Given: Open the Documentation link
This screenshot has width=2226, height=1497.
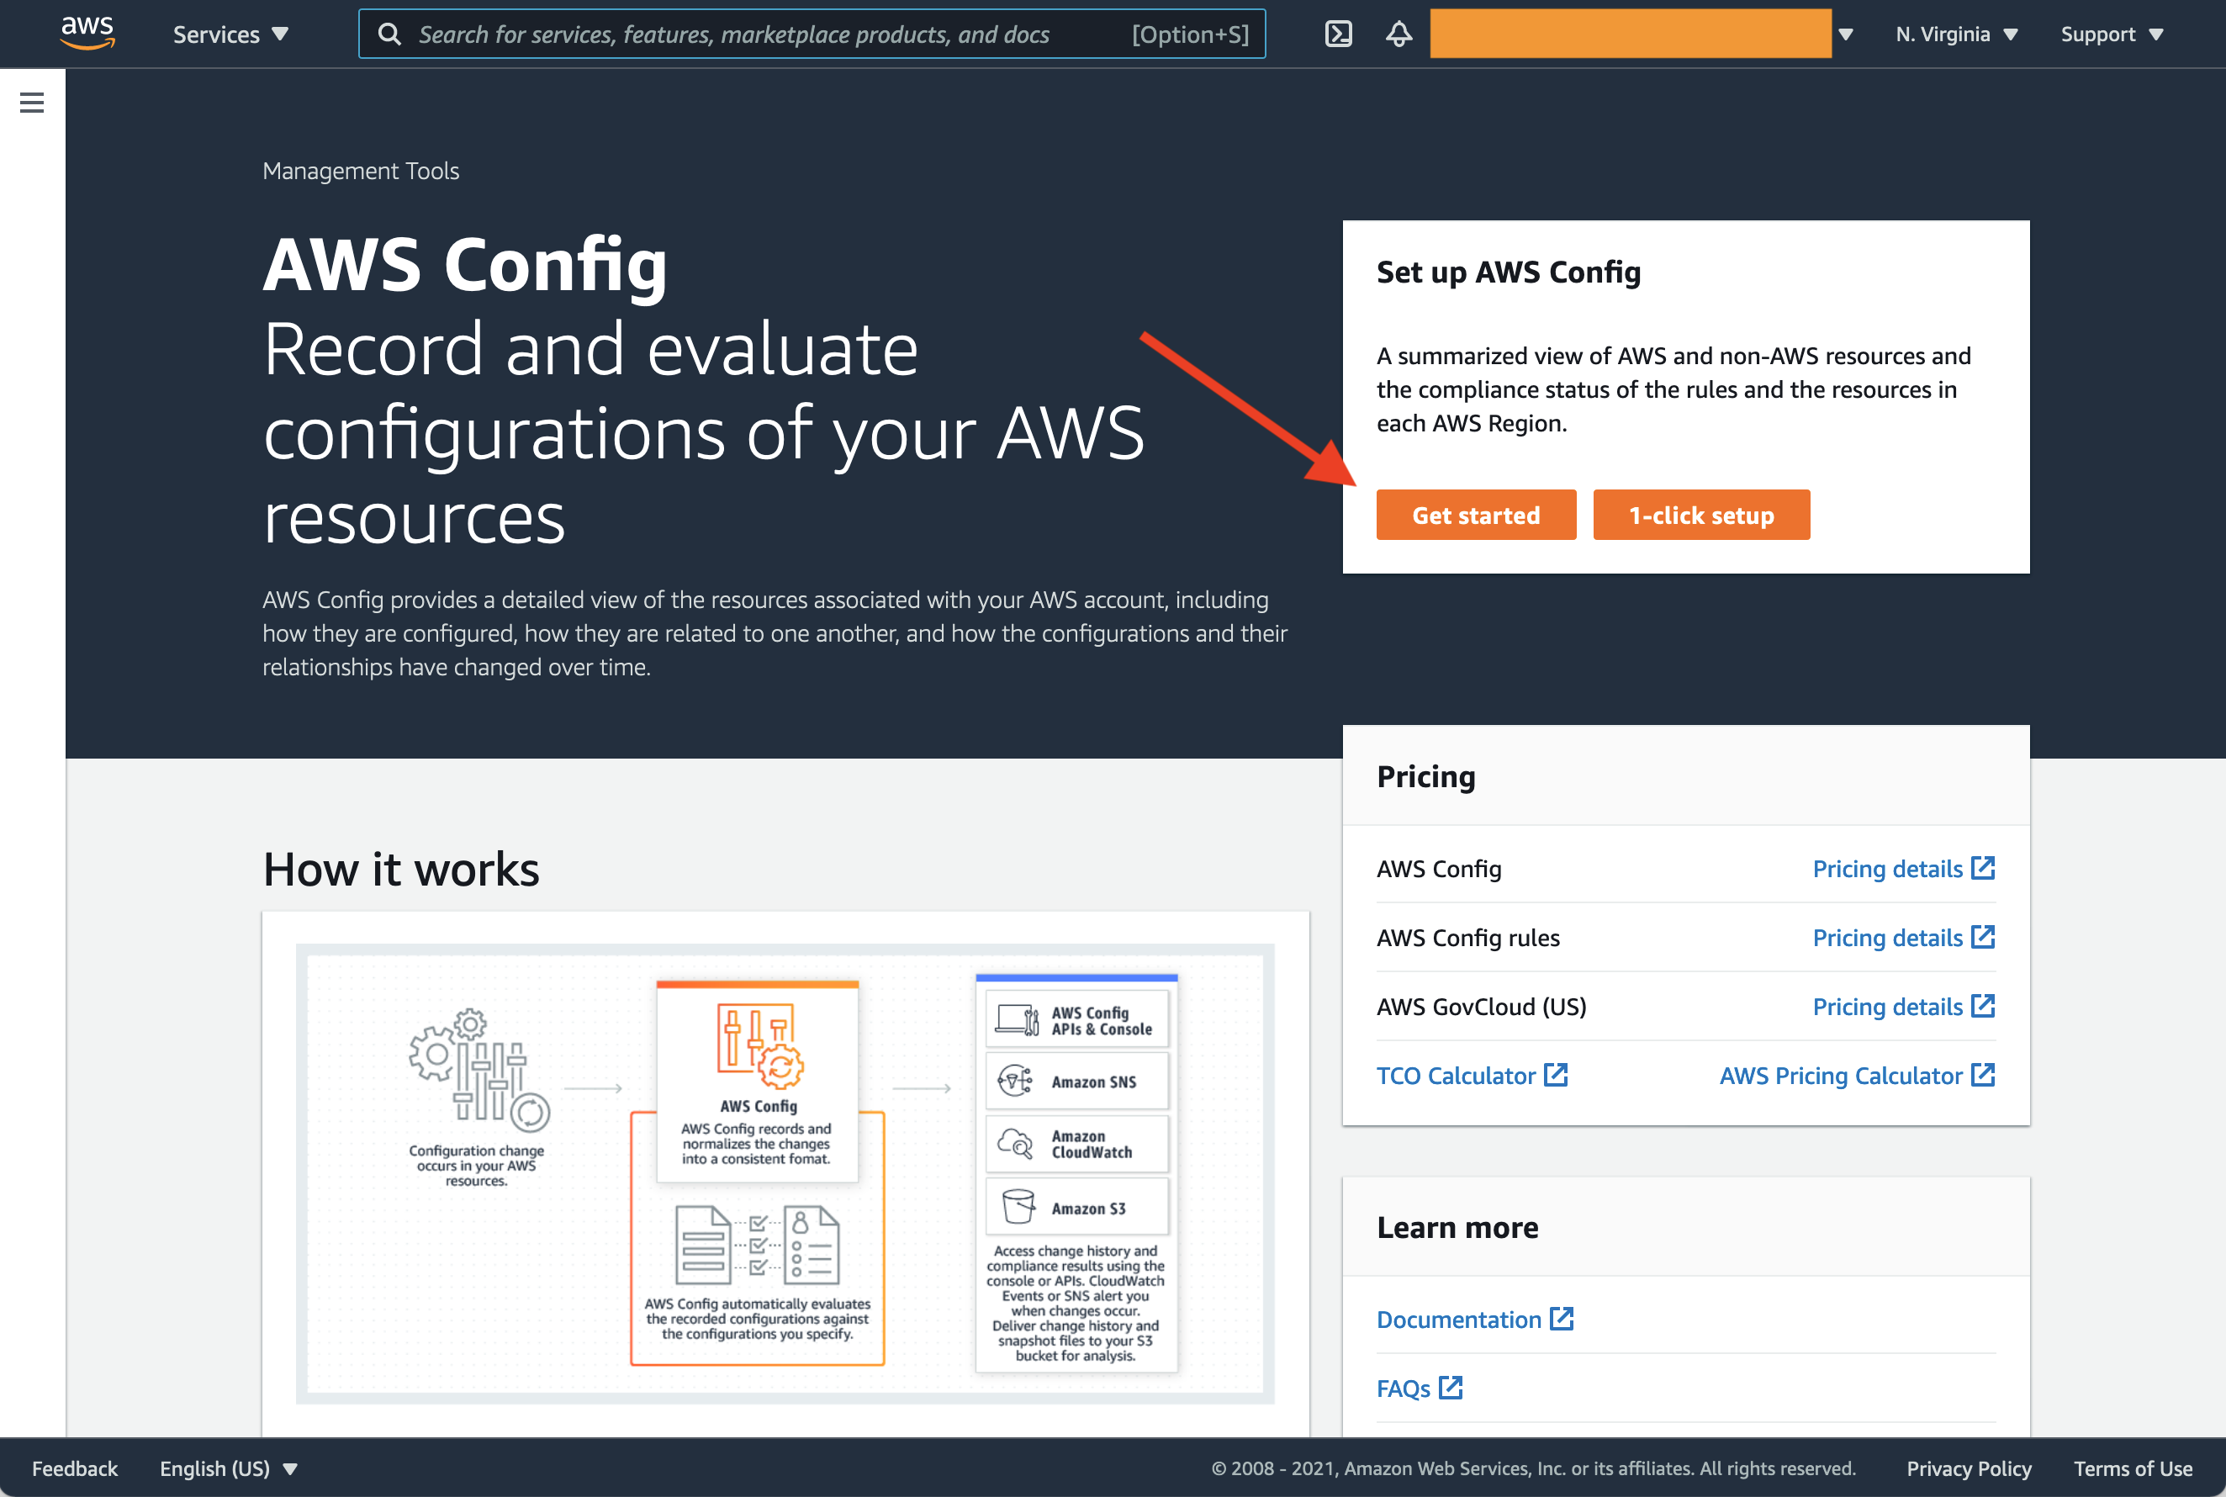Looking at the screenshot, I should [1475, 1320].
